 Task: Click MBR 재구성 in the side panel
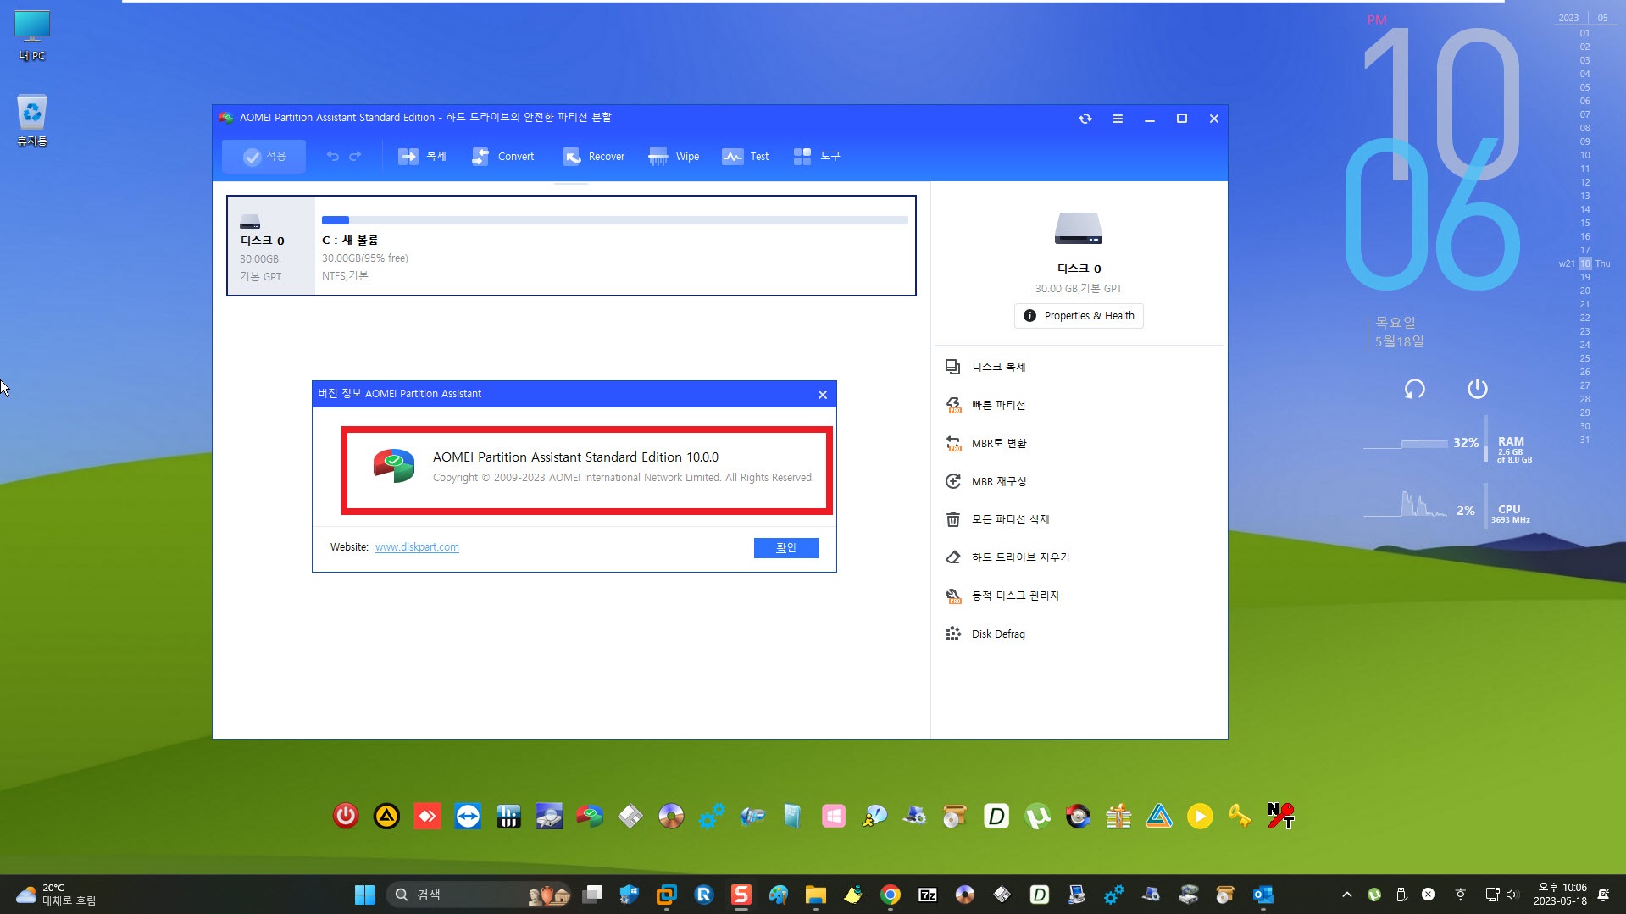pyautogui.click(x=986, y=481)
